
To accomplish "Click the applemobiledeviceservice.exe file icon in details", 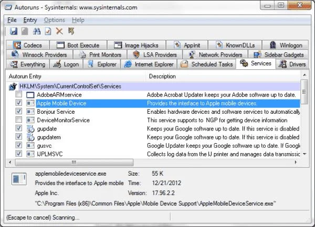I will (19, 179).
